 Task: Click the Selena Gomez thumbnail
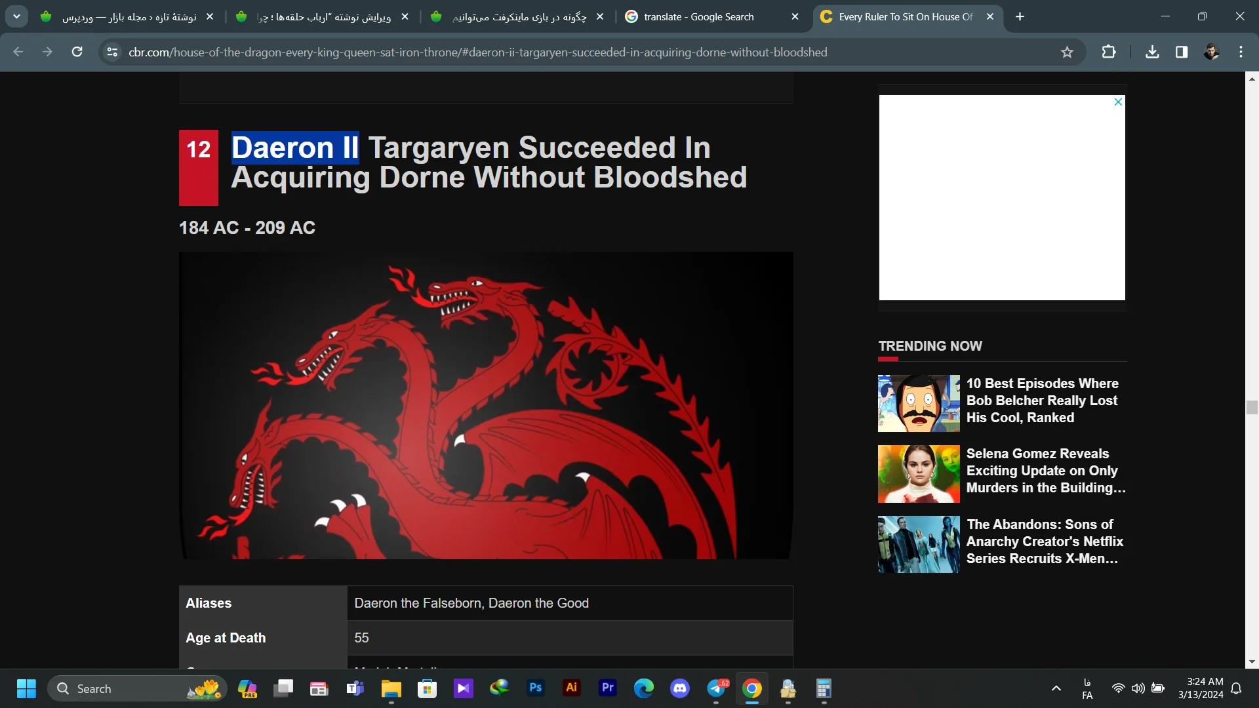click(919, 474)
